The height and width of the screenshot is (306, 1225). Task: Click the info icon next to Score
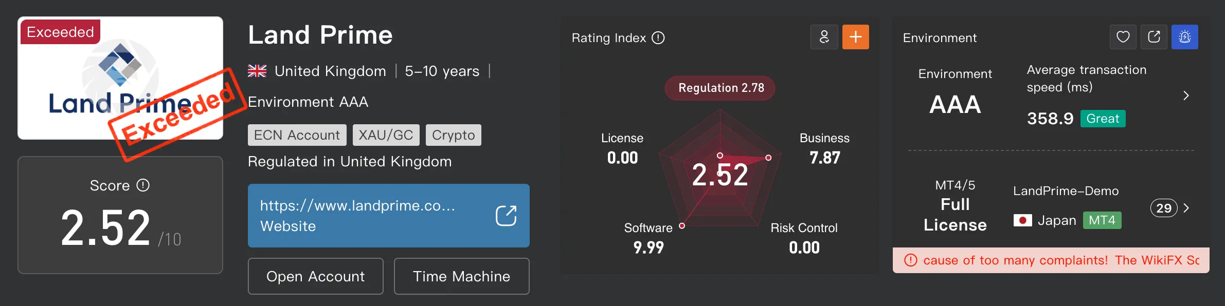point(143,185)
